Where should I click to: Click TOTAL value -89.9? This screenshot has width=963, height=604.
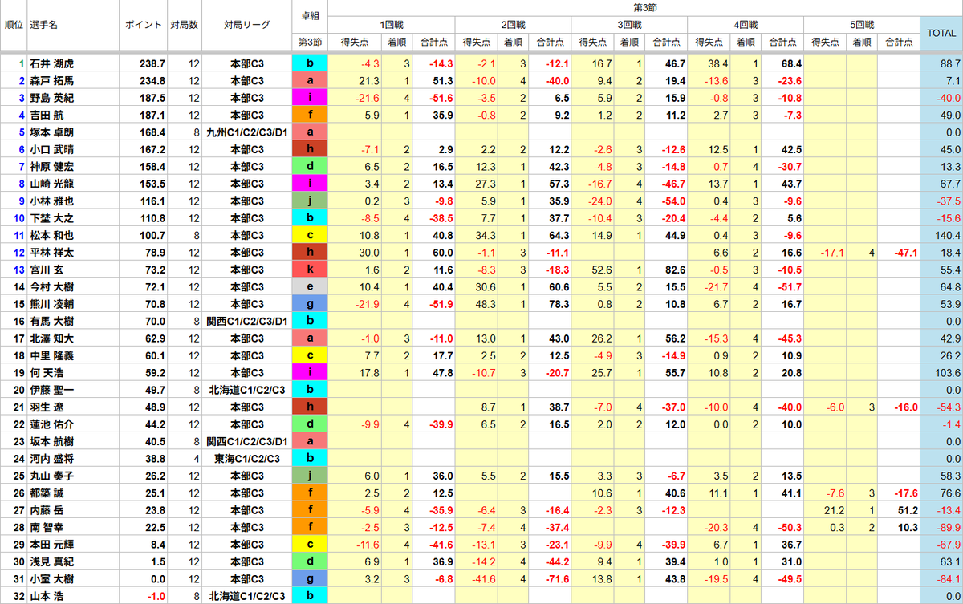(x=947, y=528)
